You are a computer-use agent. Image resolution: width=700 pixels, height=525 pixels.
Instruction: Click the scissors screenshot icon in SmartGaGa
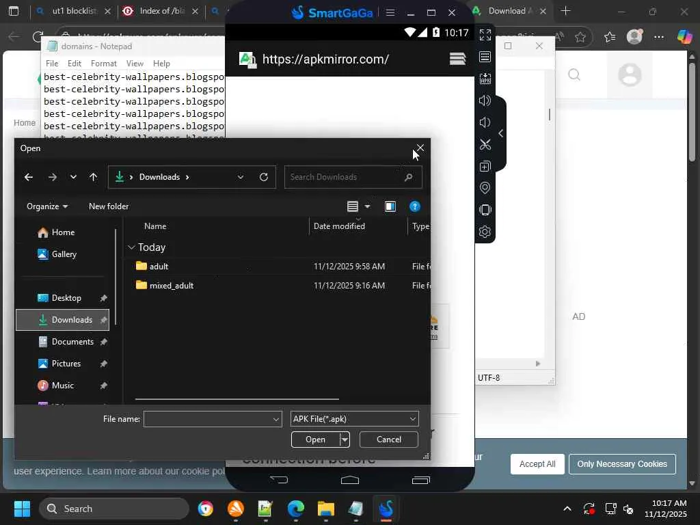[485, 144]
